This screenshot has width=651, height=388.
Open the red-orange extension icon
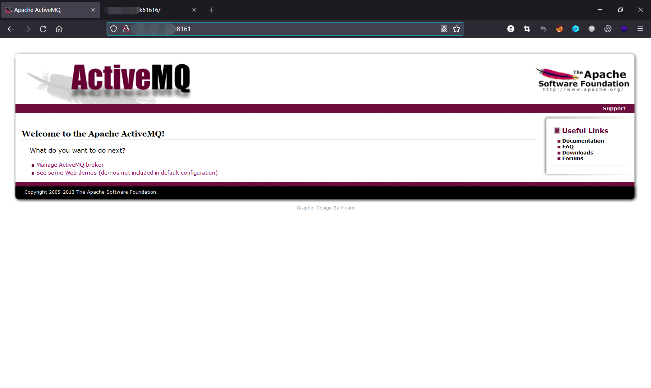[559, 29]
